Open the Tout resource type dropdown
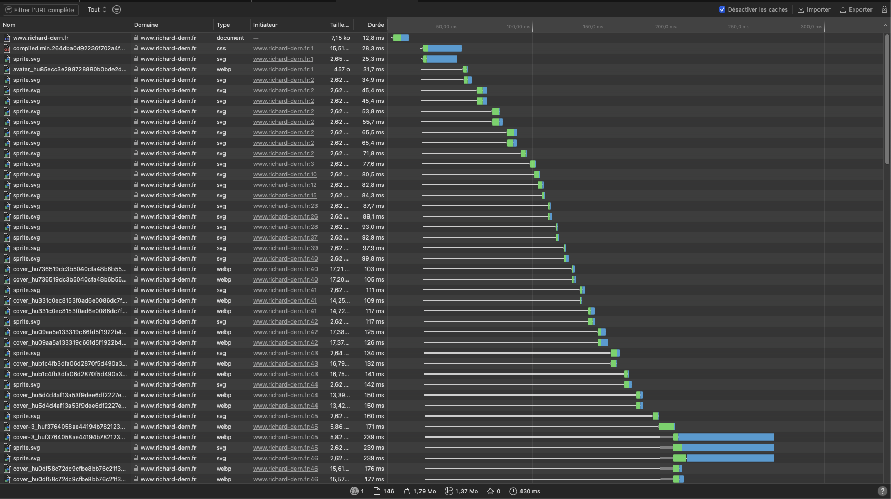The width and height of the screenshot is (891, 499). pyautogui.click(x=97, y=9)
